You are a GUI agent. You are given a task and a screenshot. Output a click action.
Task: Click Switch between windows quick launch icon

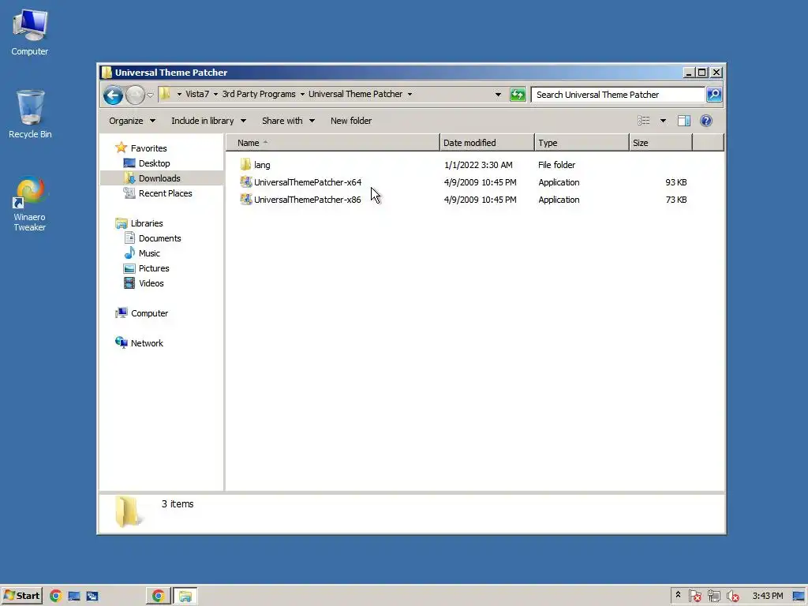point(92,597)
